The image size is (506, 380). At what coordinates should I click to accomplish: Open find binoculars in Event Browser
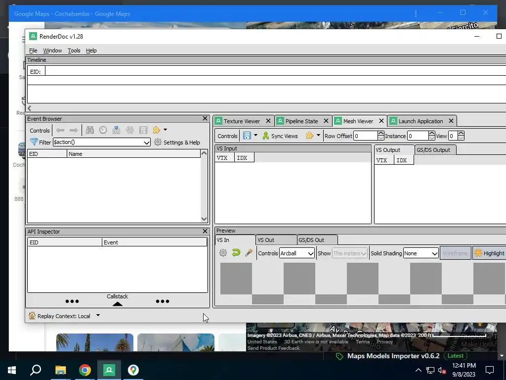point(90,130)
